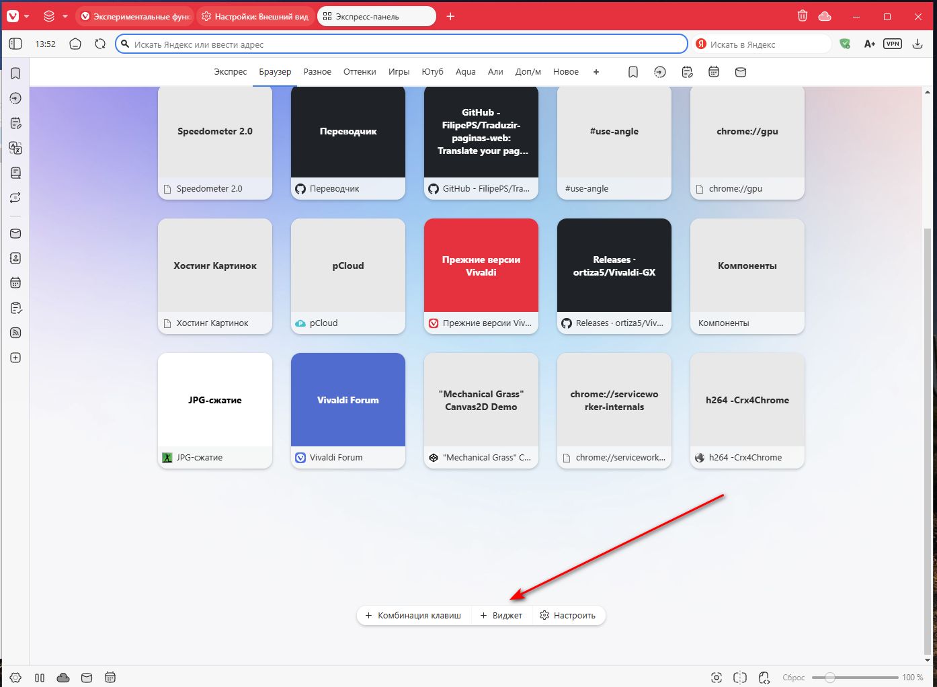Open the Tasks panel in sidebar
This screenshot has height=687, width=937.
[15, 308]
